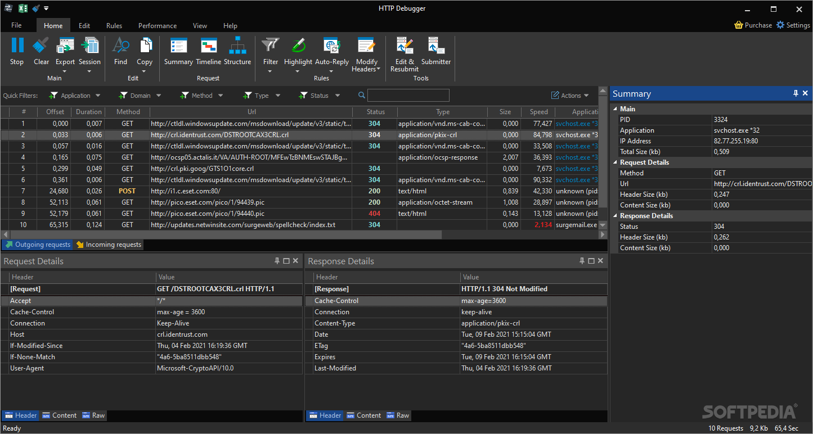Switch to the Rules ribbon tab
Viewport: 813px width, 434px height.
click(114, 25)
